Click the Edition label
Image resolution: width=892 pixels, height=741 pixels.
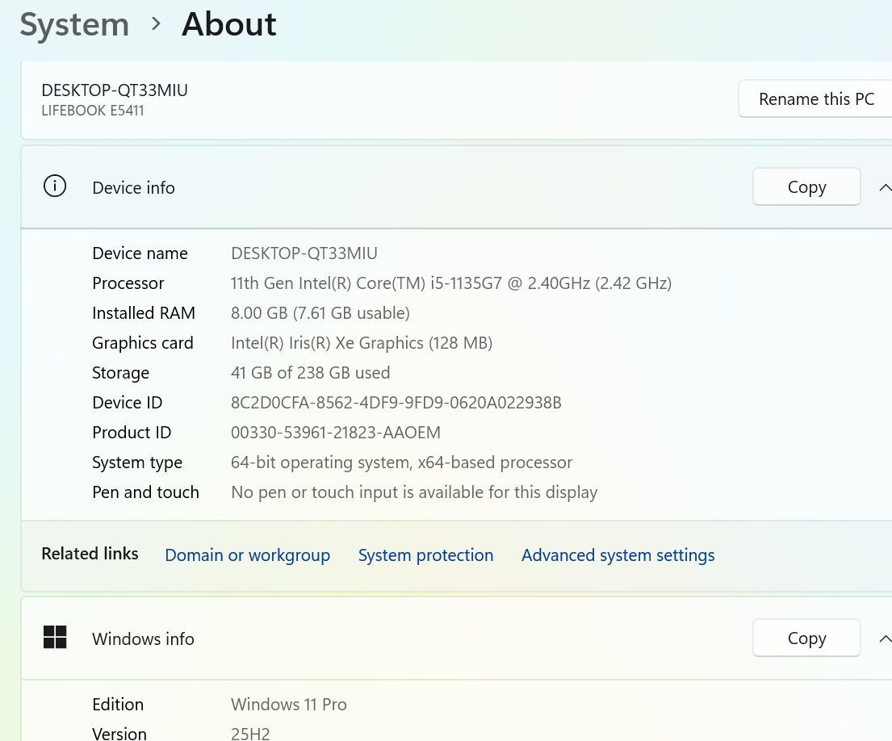click(118, 704)
